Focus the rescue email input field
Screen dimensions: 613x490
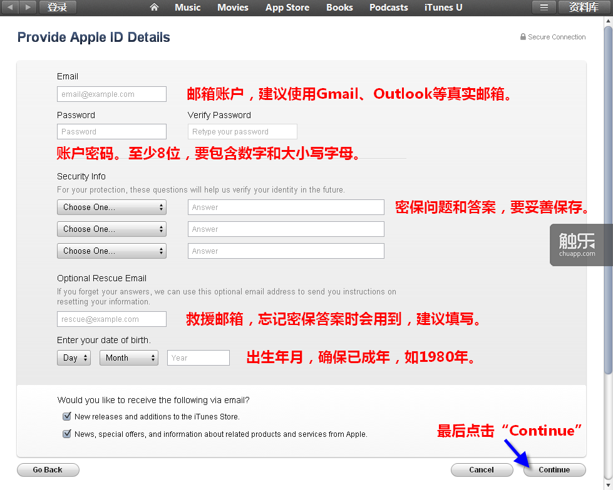point(112,319)
